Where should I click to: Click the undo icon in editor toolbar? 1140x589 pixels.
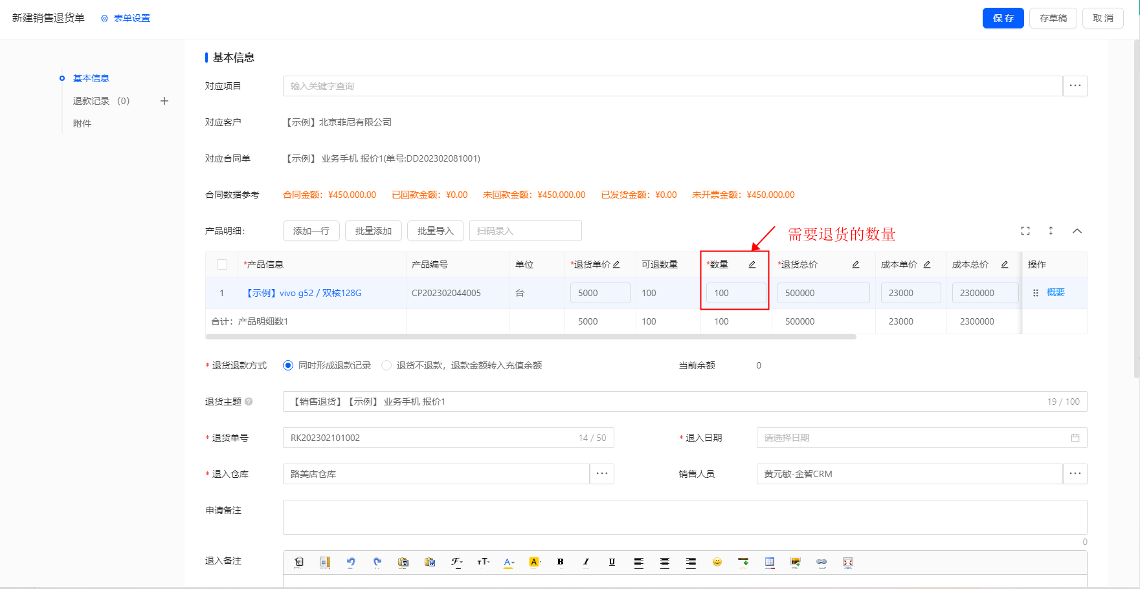(351, 562)
